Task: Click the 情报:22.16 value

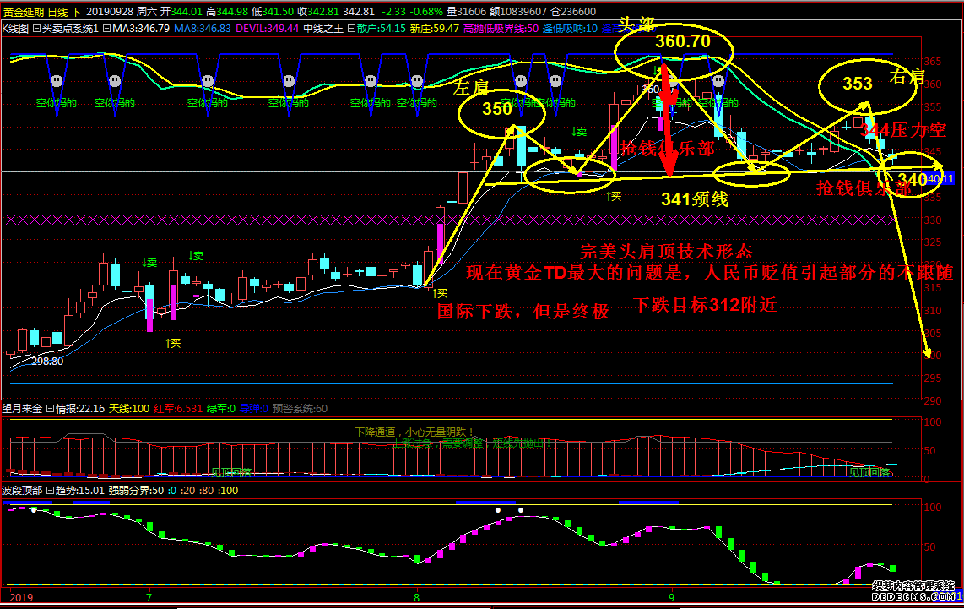Action: [x=80, y=409]
